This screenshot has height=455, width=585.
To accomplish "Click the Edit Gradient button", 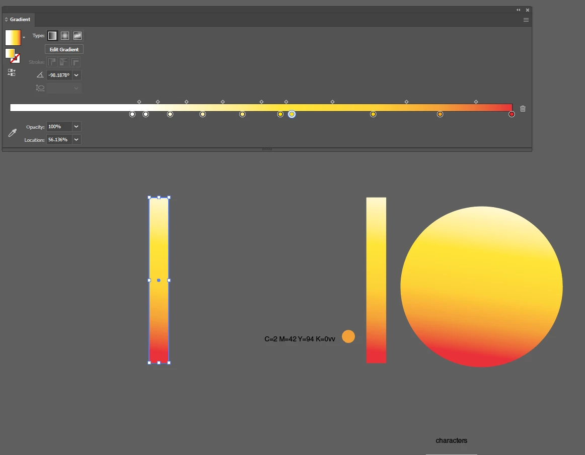I will (x=64, y=49).
